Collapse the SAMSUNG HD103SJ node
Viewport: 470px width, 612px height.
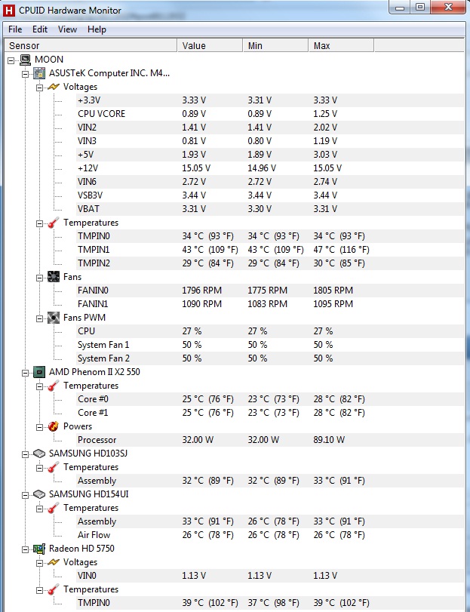pyautogui.click(x=26, y=454)
